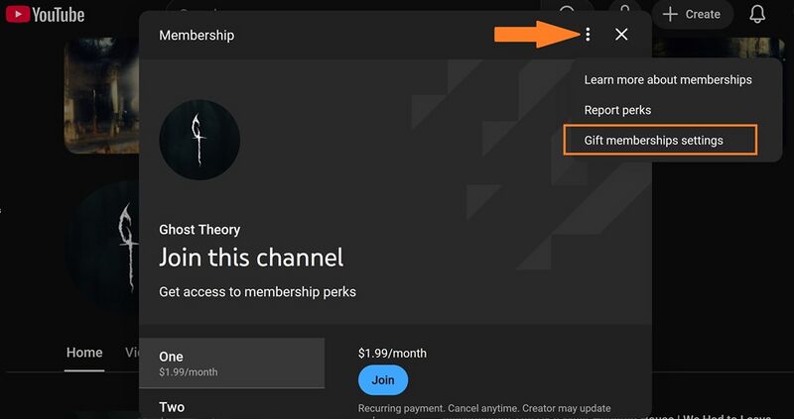The image size is (794, 419).
Task: Switch to the channel Home tab
Action: (84, 353)
